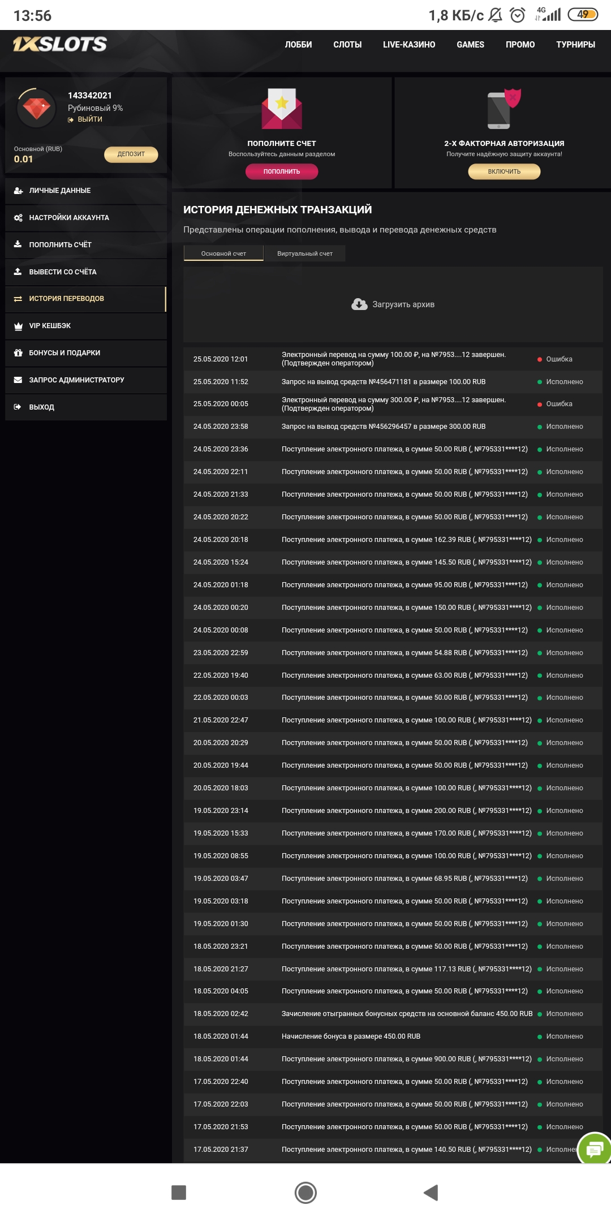
Task: Click the 54.88 RUB payment row
Action: (393, 653)
